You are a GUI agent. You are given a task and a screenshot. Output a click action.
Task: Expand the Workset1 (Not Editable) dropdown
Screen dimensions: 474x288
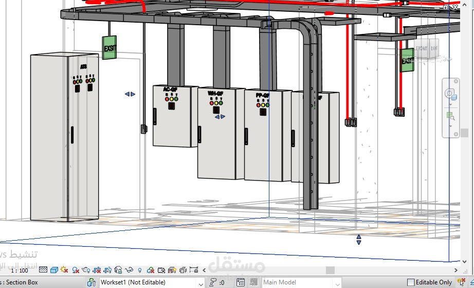pyautogui.click(x=200, y=282)
